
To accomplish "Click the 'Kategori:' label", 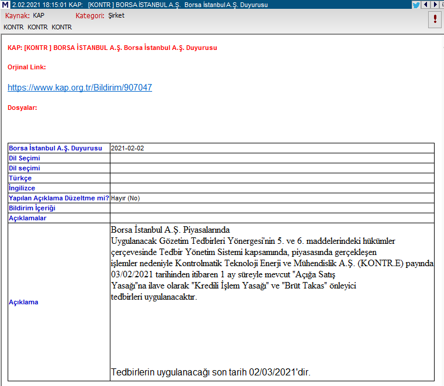I will [x=90, y=16].
